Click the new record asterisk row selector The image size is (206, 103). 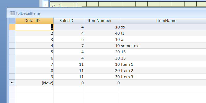pyautogui.click(x=12, y=83)
